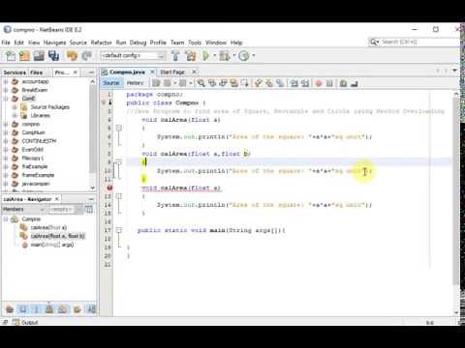
Task: Open the editor documents list dropdown arrow
Action: (x=455, y=71)
